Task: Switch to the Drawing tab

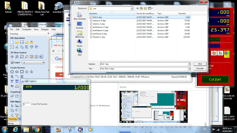Action: click(12, 119)
